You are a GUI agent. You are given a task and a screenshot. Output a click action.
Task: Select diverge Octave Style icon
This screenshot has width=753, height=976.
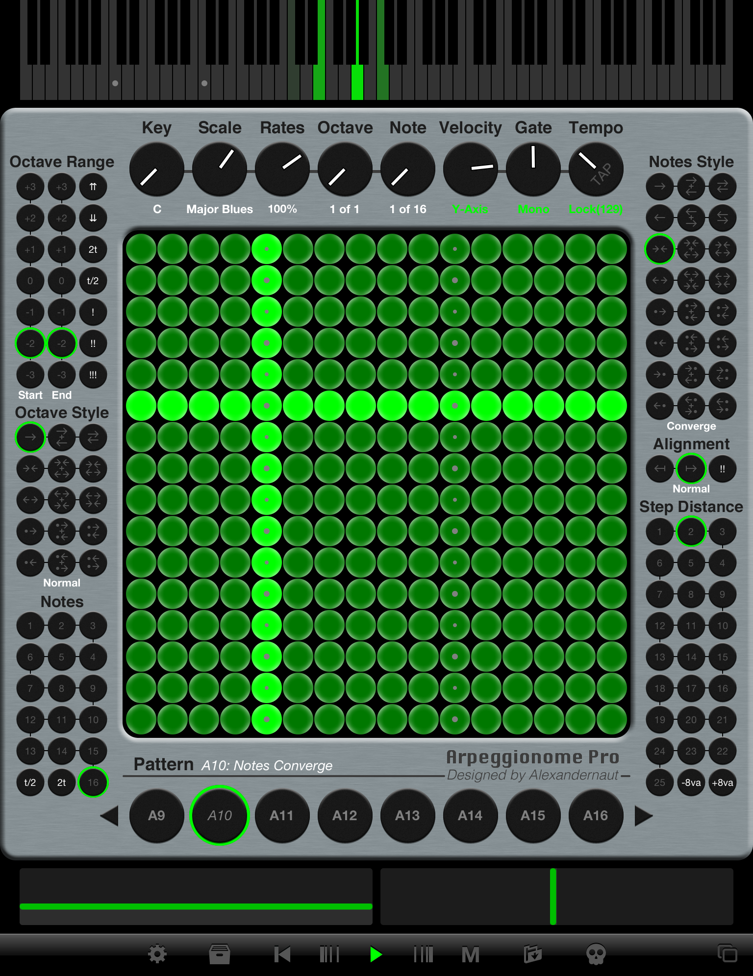(x=30, y=500)
